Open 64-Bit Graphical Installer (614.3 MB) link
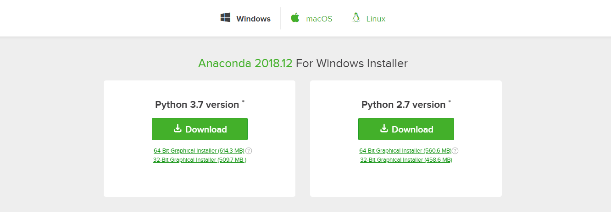 pos(199,151)
